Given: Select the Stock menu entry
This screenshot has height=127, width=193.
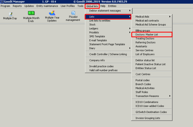Looking at the screenshot, I should pos(108,25).
